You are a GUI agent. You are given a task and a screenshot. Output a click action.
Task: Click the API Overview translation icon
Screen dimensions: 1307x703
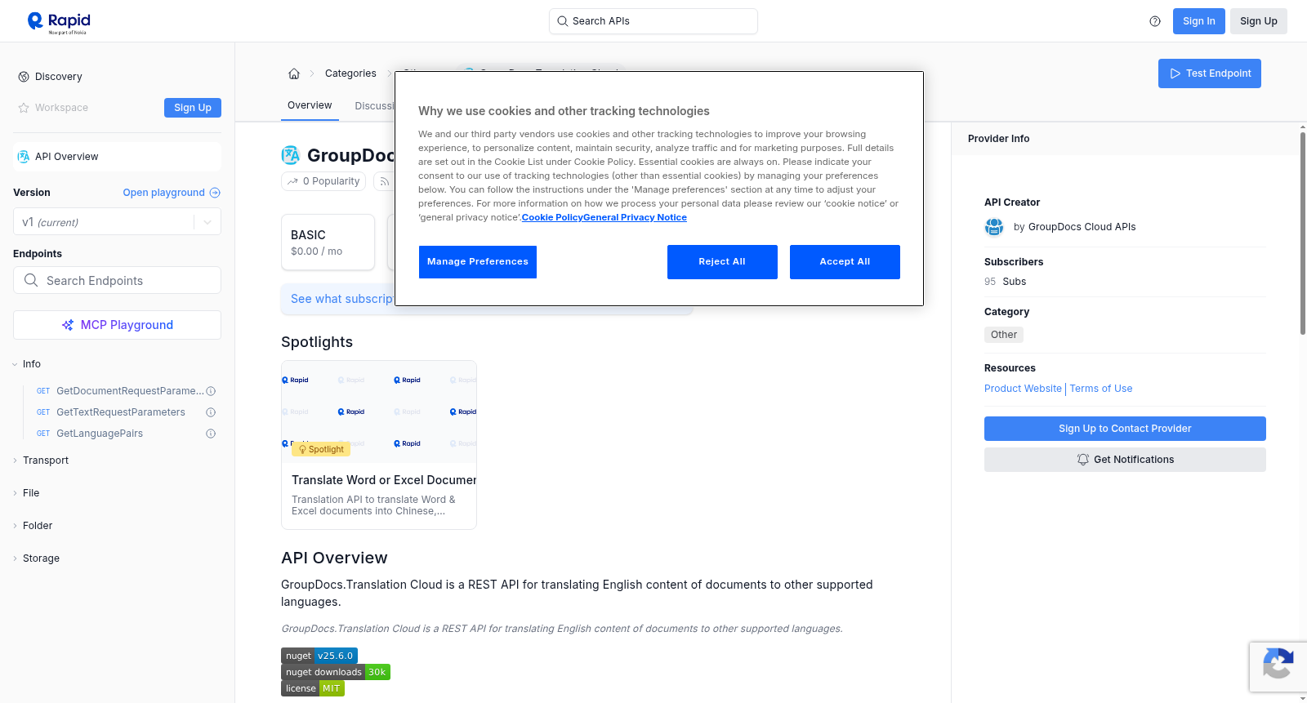point(24,157)
